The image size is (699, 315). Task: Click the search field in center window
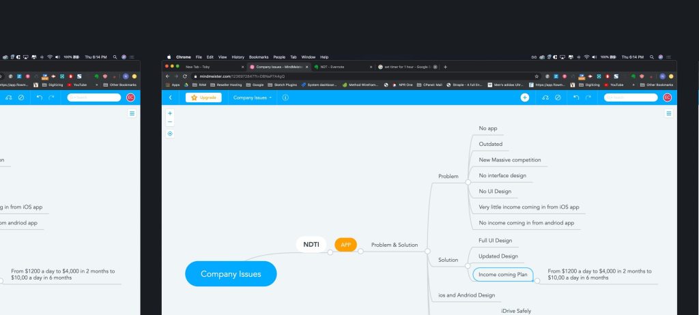click(x=630, y=97)
